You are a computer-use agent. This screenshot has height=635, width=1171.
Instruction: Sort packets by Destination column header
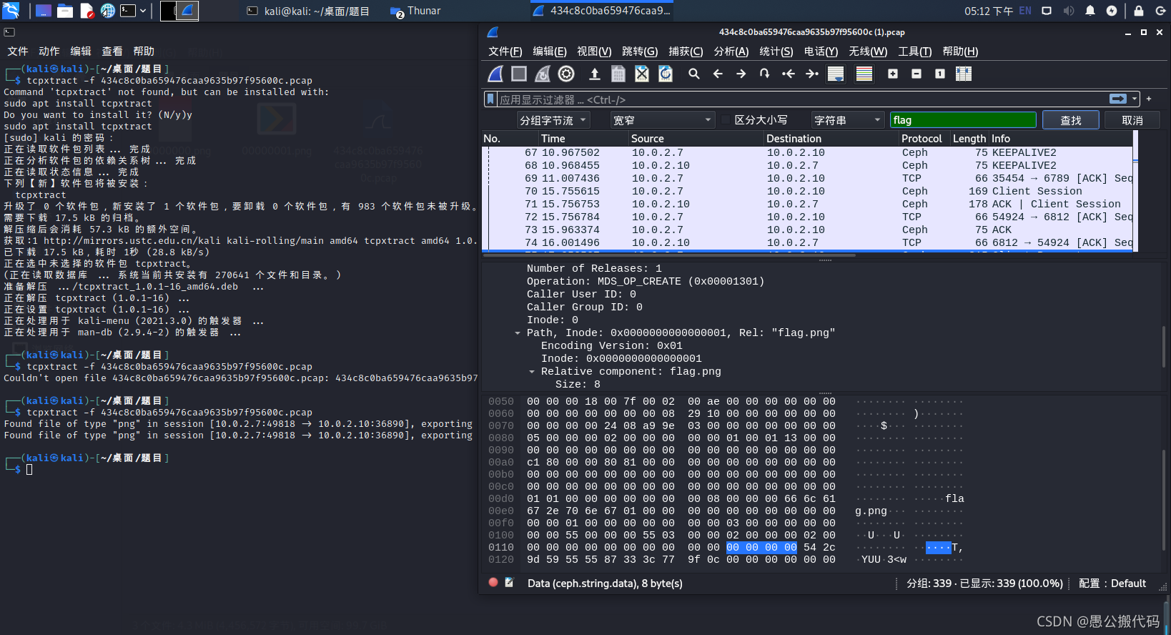tap(831, 139)
